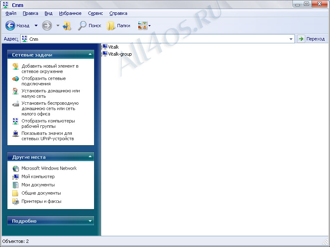Go up one folder level icon
The image size is (330, 247).
(x=67, y=26)
